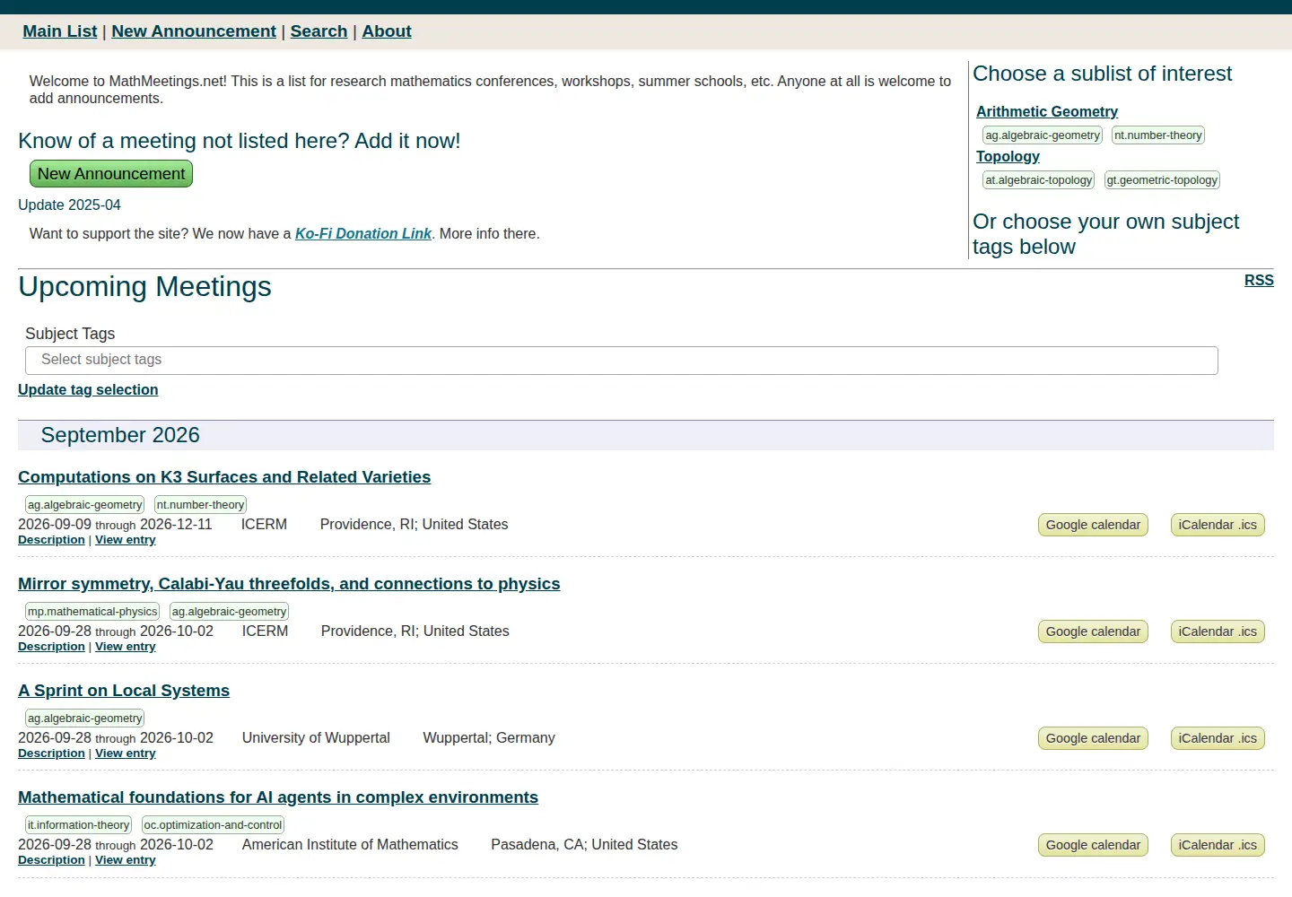This screenshot has height=897, width=1292.
Task: Show Description for Local Systems sprint
Action: click(x=51, y=753)
